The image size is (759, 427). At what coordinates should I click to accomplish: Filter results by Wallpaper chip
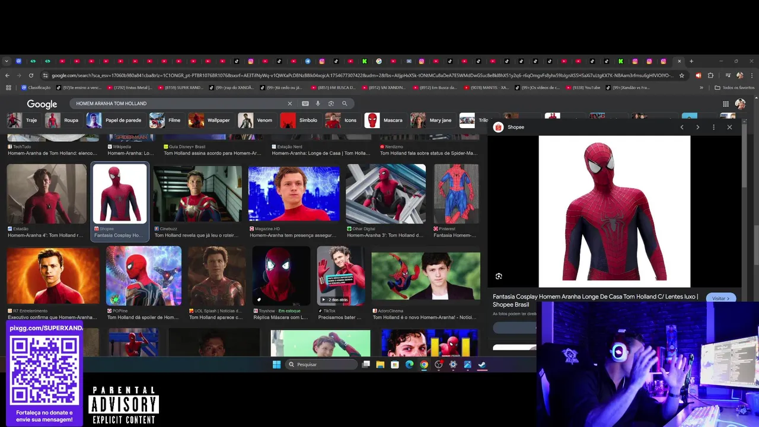(x=210, y=120)
